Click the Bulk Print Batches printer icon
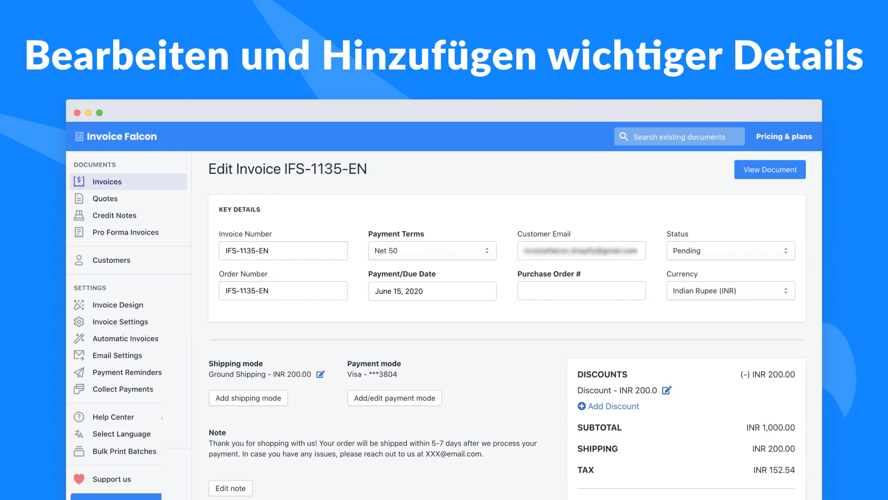The width and height of the screenshot is (888, 500). [x=79, y=451]
